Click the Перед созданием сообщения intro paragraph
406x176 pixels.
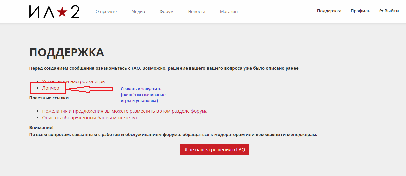164,68
